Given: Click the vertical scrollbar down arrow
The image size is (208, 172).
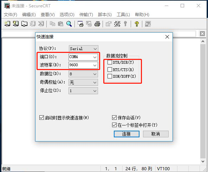Looking at the screenshot, I should coord(203,161).
